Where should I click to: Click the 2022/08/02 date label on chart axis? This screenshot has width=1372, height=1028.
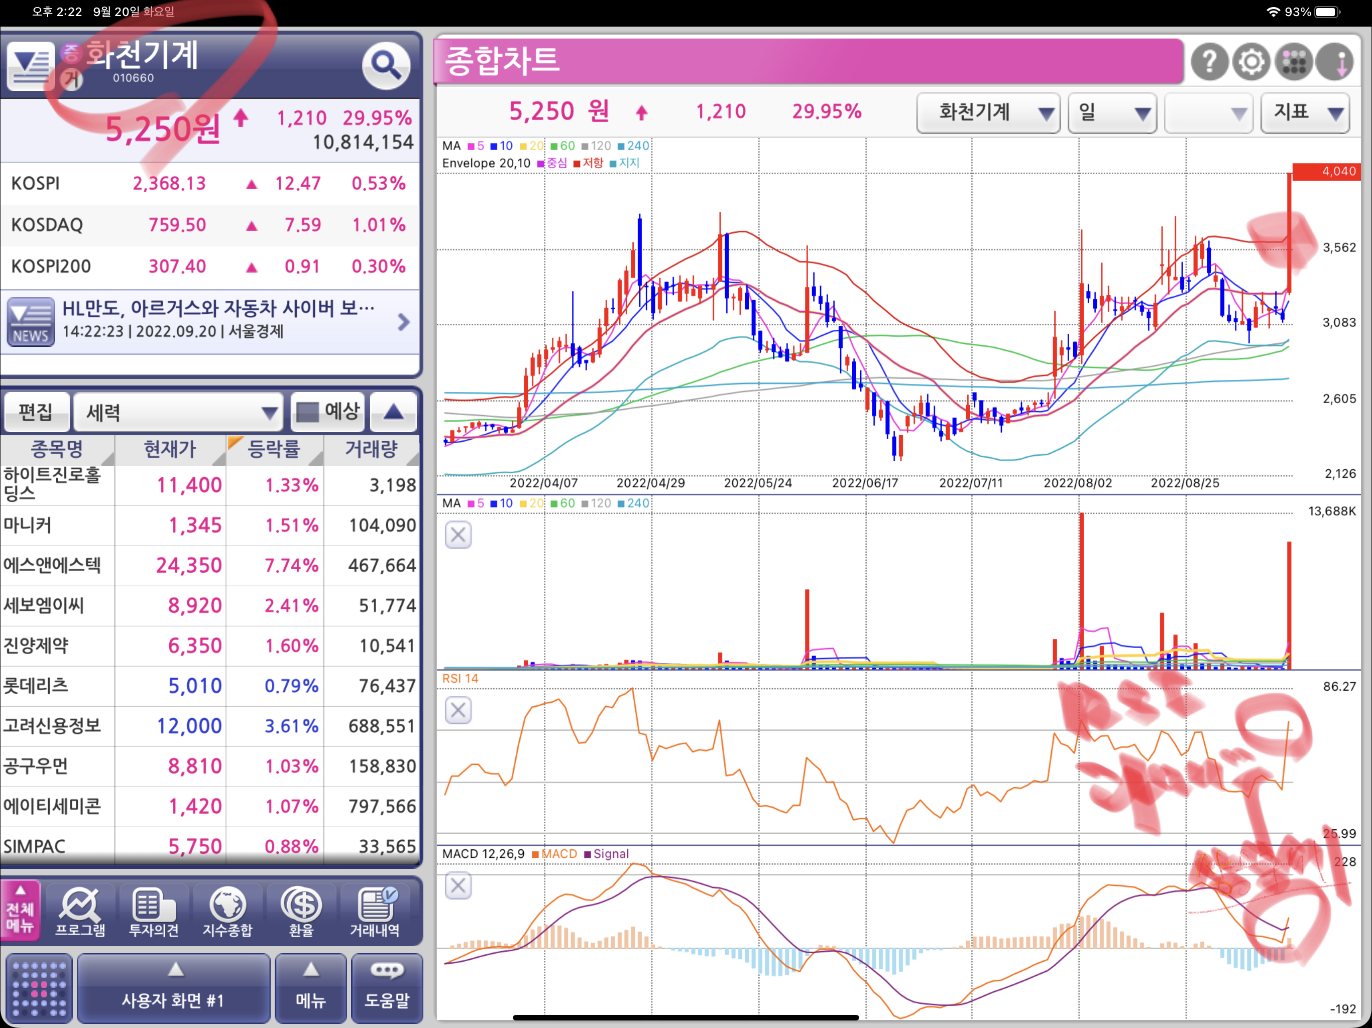point(1078,483)
